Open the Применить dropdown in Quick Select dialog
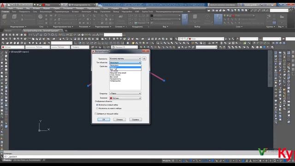 (125, 59)
